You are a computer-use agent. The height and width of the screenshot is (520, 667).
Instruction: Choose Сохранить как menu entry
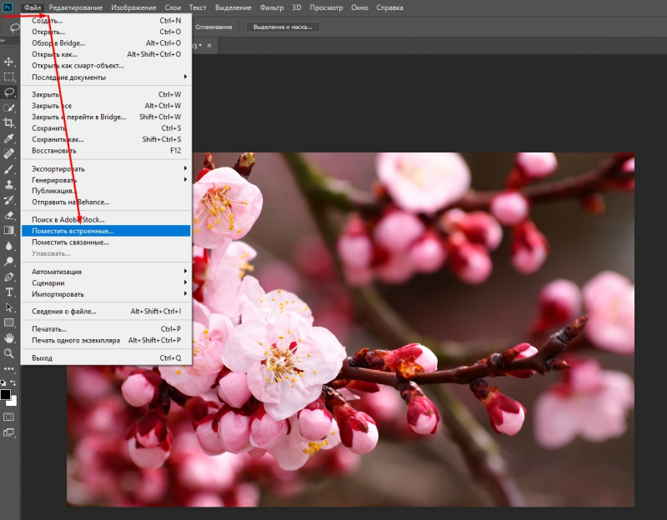click(106, 139)
